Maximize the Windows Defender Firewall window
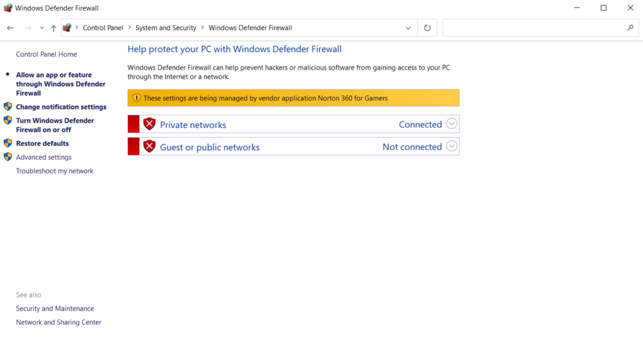 pos(603,8)
